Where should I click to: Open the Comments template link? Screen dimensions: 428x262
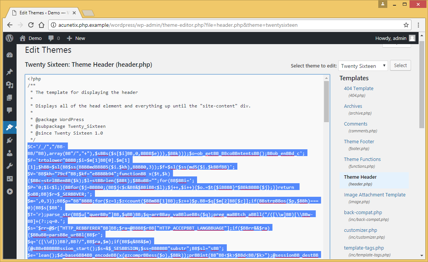(x=355, y=124)
